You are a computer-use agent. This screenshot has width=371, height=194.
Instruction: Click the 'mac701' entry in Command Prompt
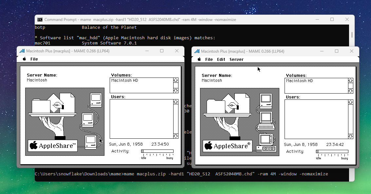(x=43, y=43)
